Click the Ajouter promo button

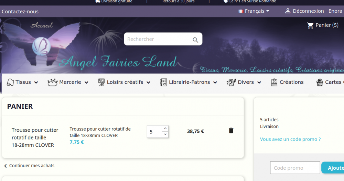pos(333,168)
